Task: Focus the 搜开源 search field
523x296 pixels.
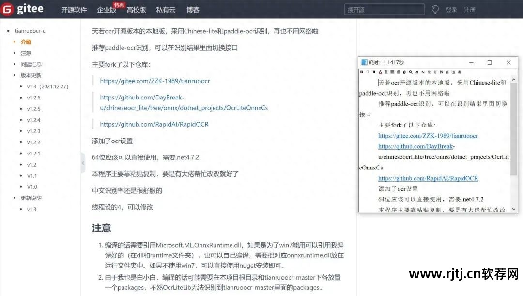Action: click(x=384, y=10)
